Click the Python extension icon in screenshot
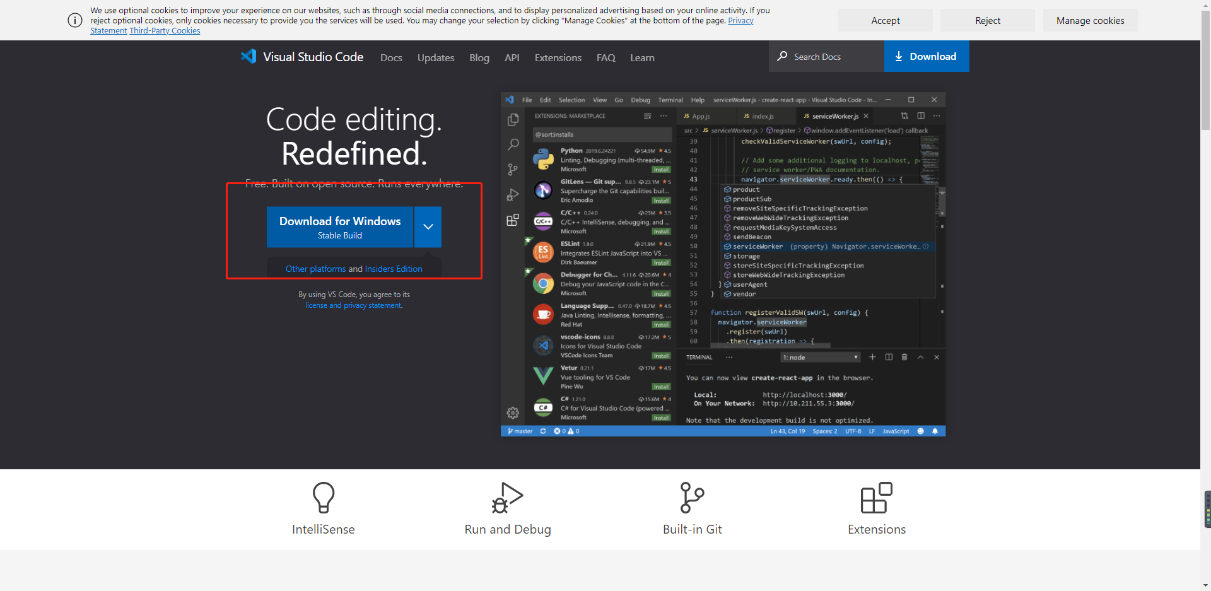This screenshot has width=1211, height=591. coord(543,160)
